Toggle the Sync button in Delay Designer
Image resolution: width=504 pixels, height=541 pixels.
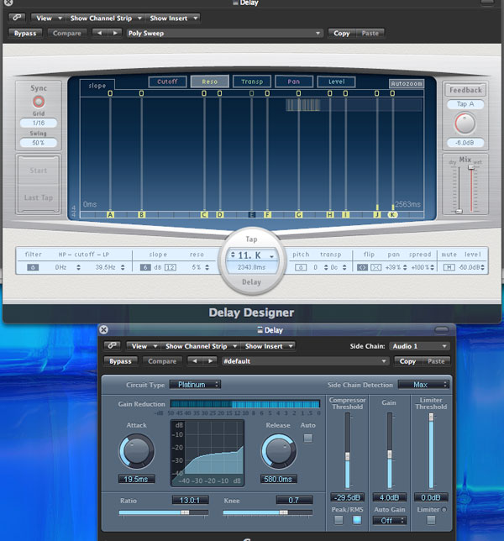pos(39,102)
